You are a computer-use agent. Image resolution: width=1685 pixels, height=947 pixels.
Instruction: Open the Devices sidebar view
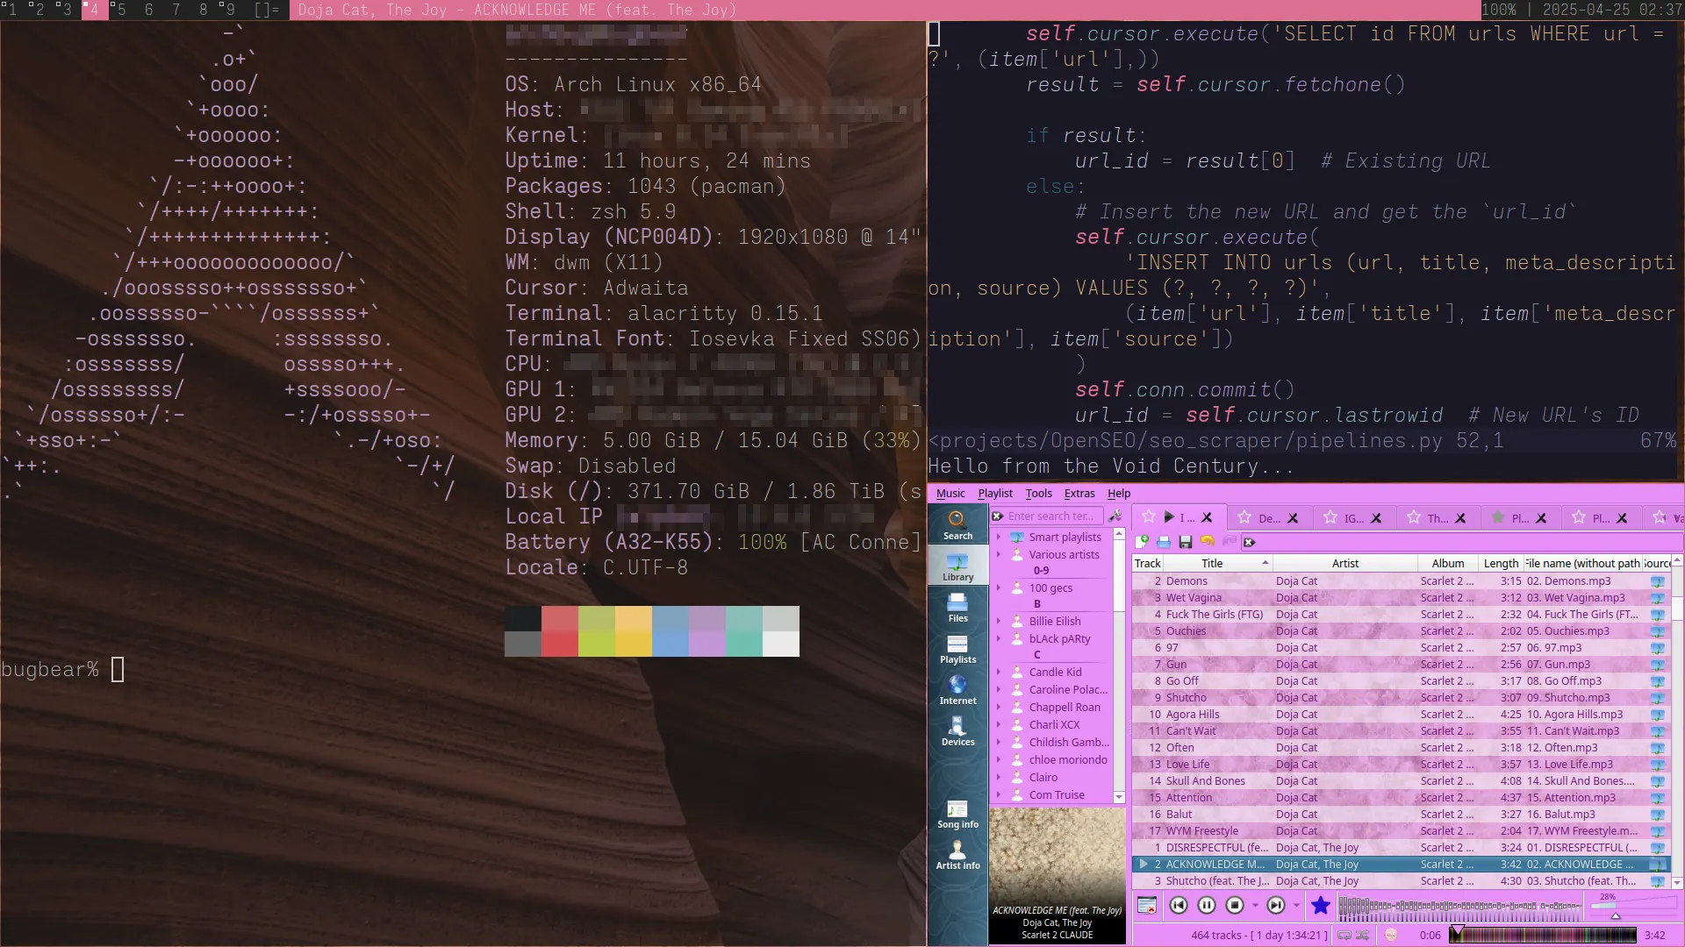(x=957, y=730)
